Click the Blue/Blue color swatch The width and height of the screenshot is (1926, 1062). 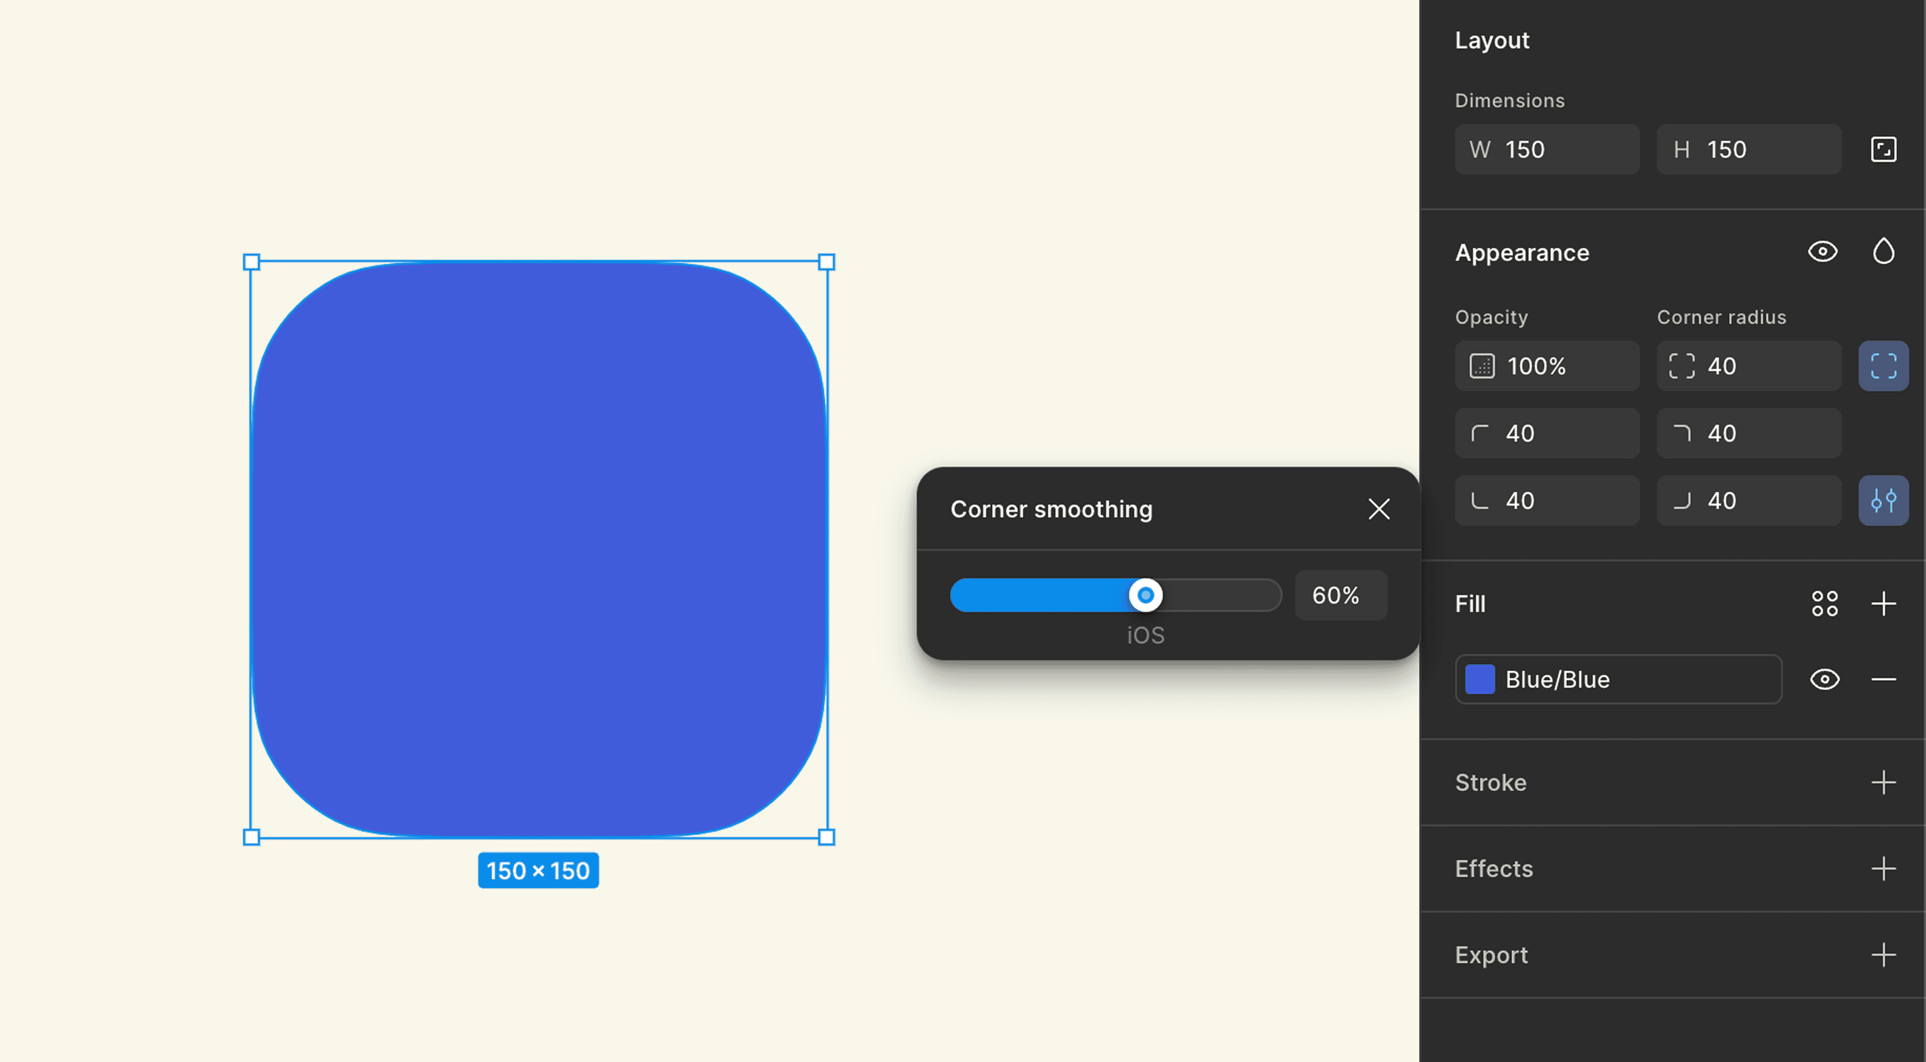tap(1479, 679)
